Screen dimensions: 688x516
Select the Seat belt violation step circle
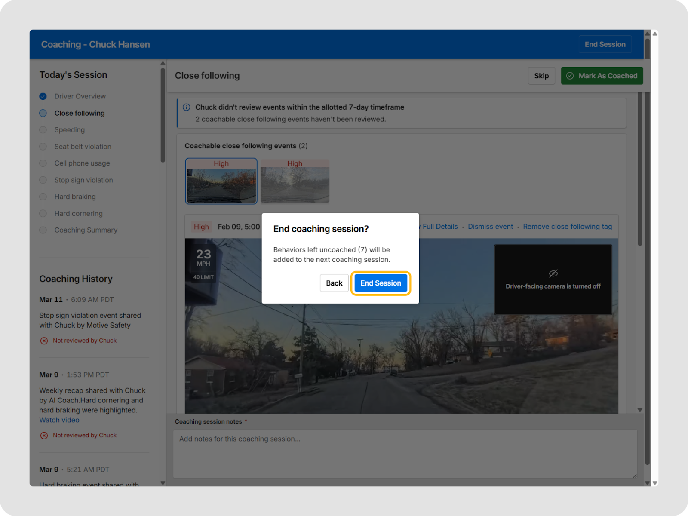(x=43, y=147)
